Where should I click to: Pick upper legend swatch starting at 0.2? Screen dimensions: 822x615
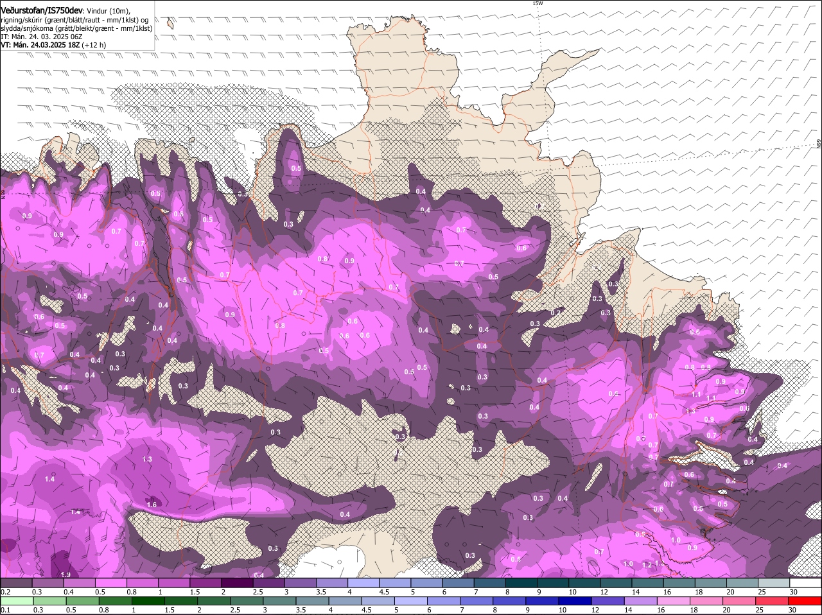17,583
